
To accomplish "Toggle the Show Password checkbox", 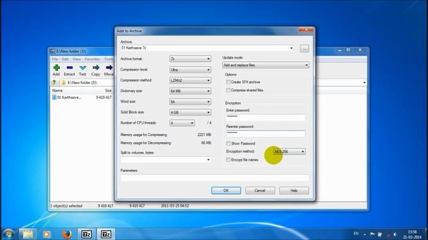I will (228, 143).
